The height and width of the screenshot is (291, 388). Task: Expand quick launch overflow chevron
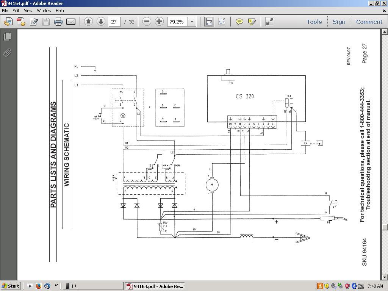click(x=56, y=285)
